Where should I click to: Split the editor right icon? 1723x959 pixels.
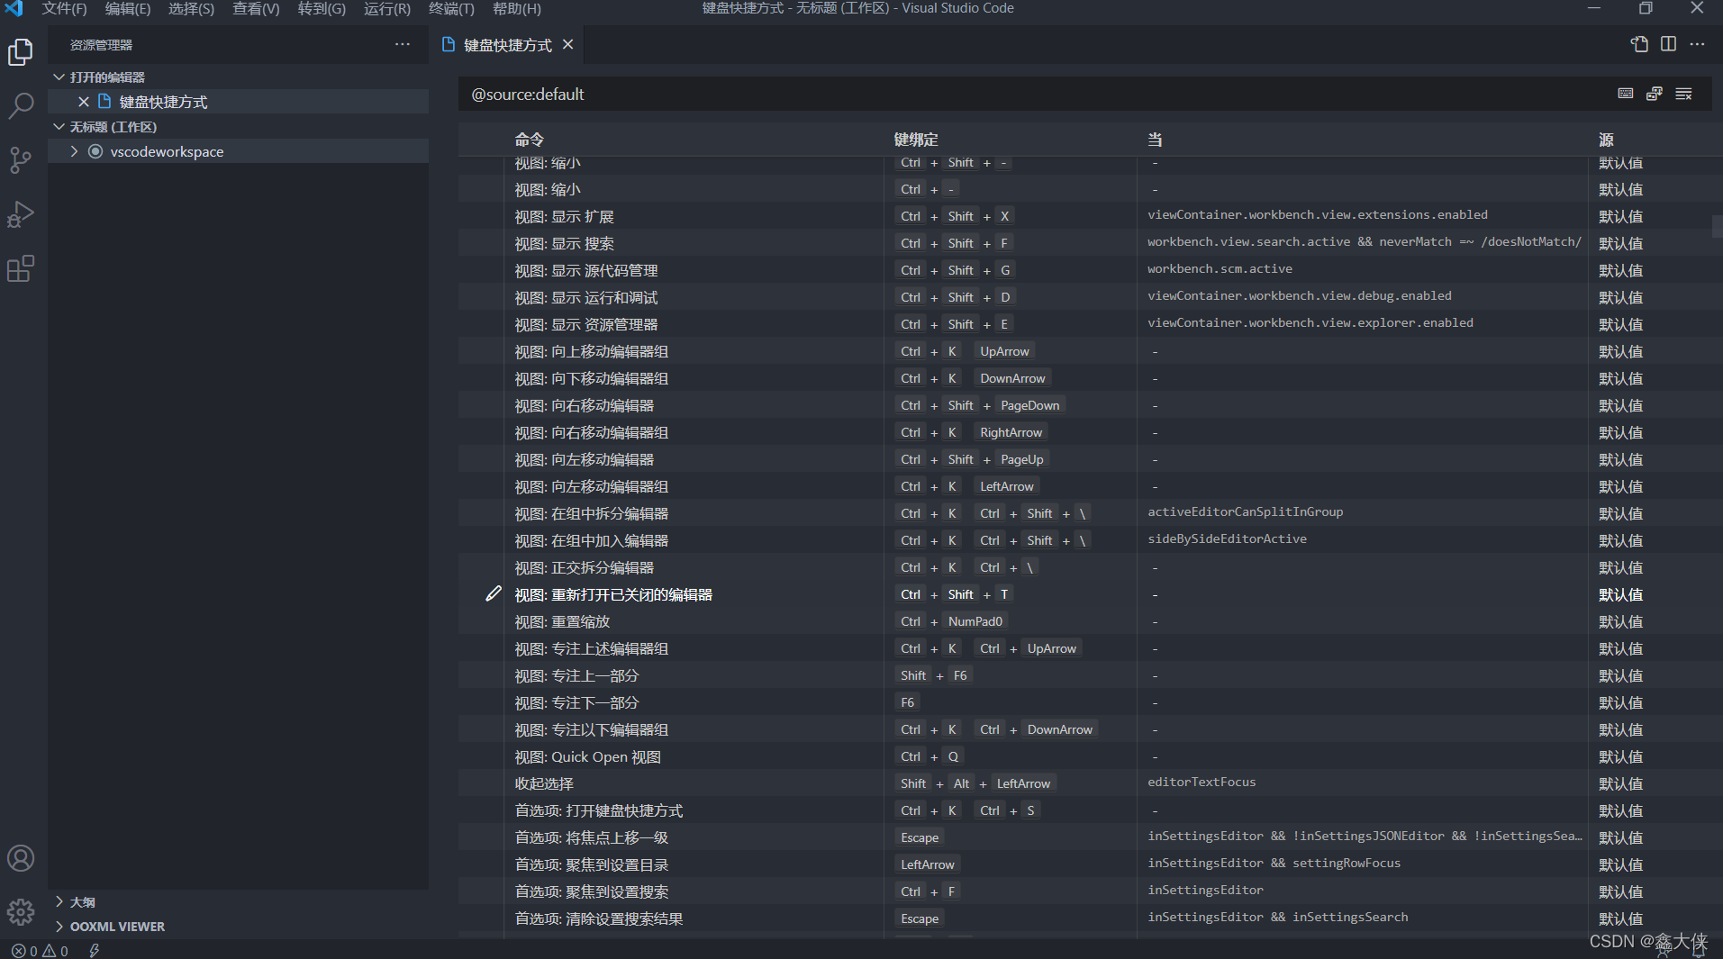(x=1668, y=44)
